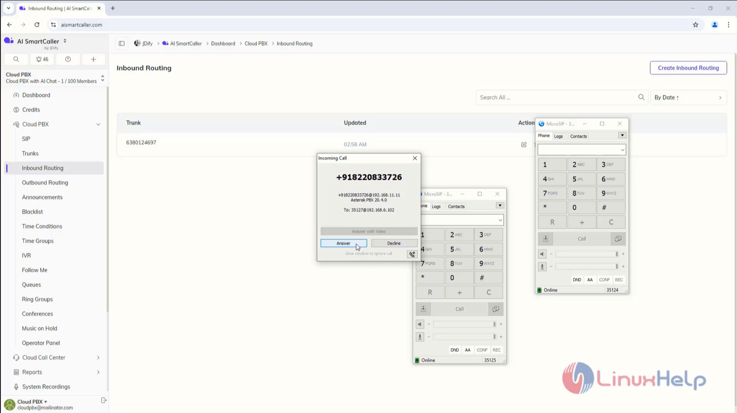Screen dimensions: 737x413
Task: Open site information icon in address bar
Action: click(x=54, y=25)
